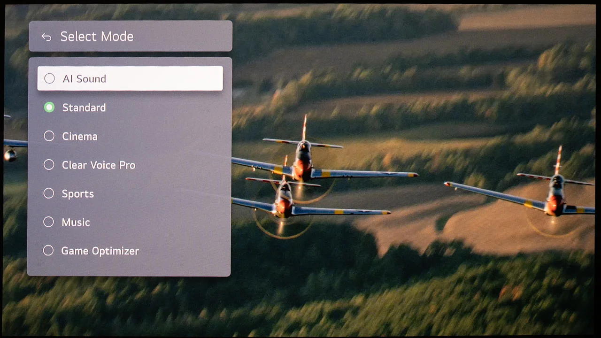
Task: Select the AI Sound radio button
Action: 49,78
